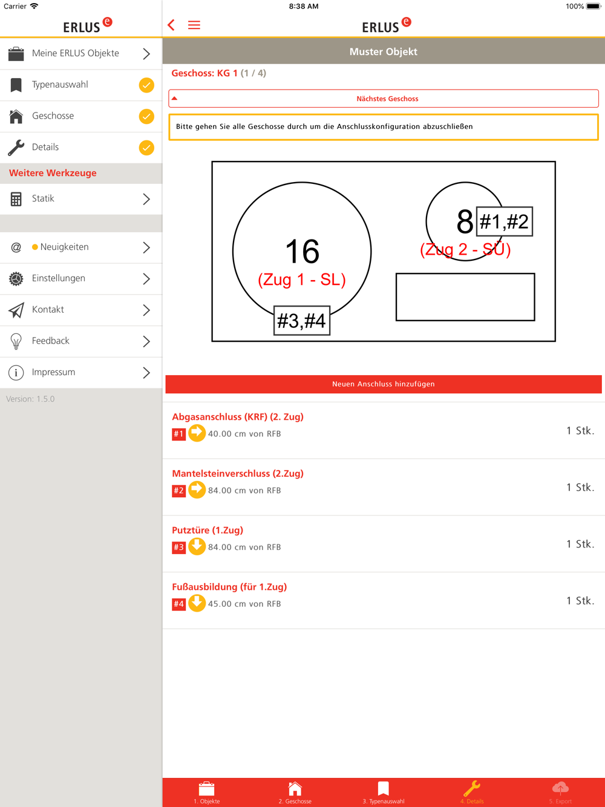605x807 pixels.
Task: Open Kontakt via its chevron
Action: (x=146, y=310)
